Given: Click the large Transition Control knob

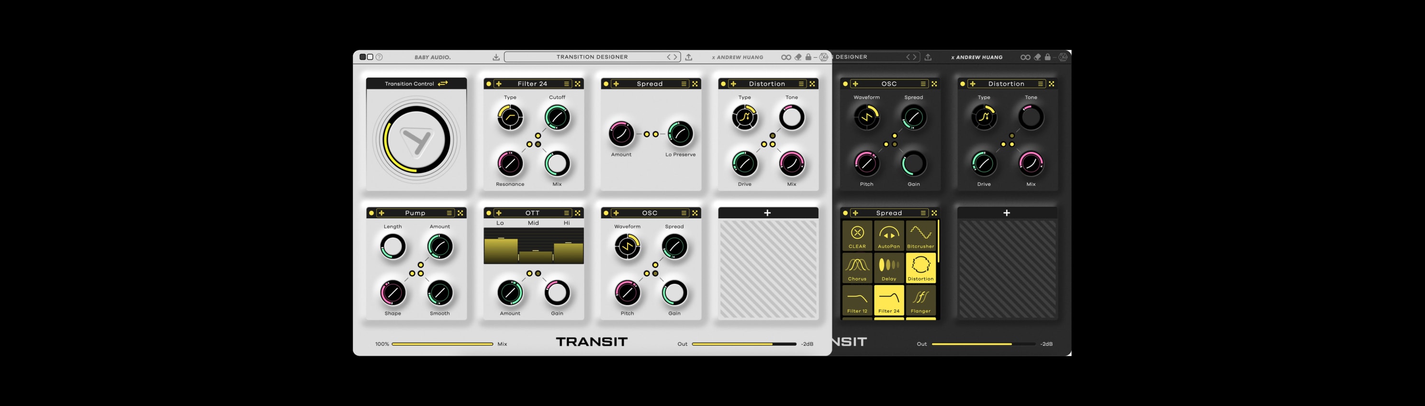Looking at the screenshot, I should 416,140.
